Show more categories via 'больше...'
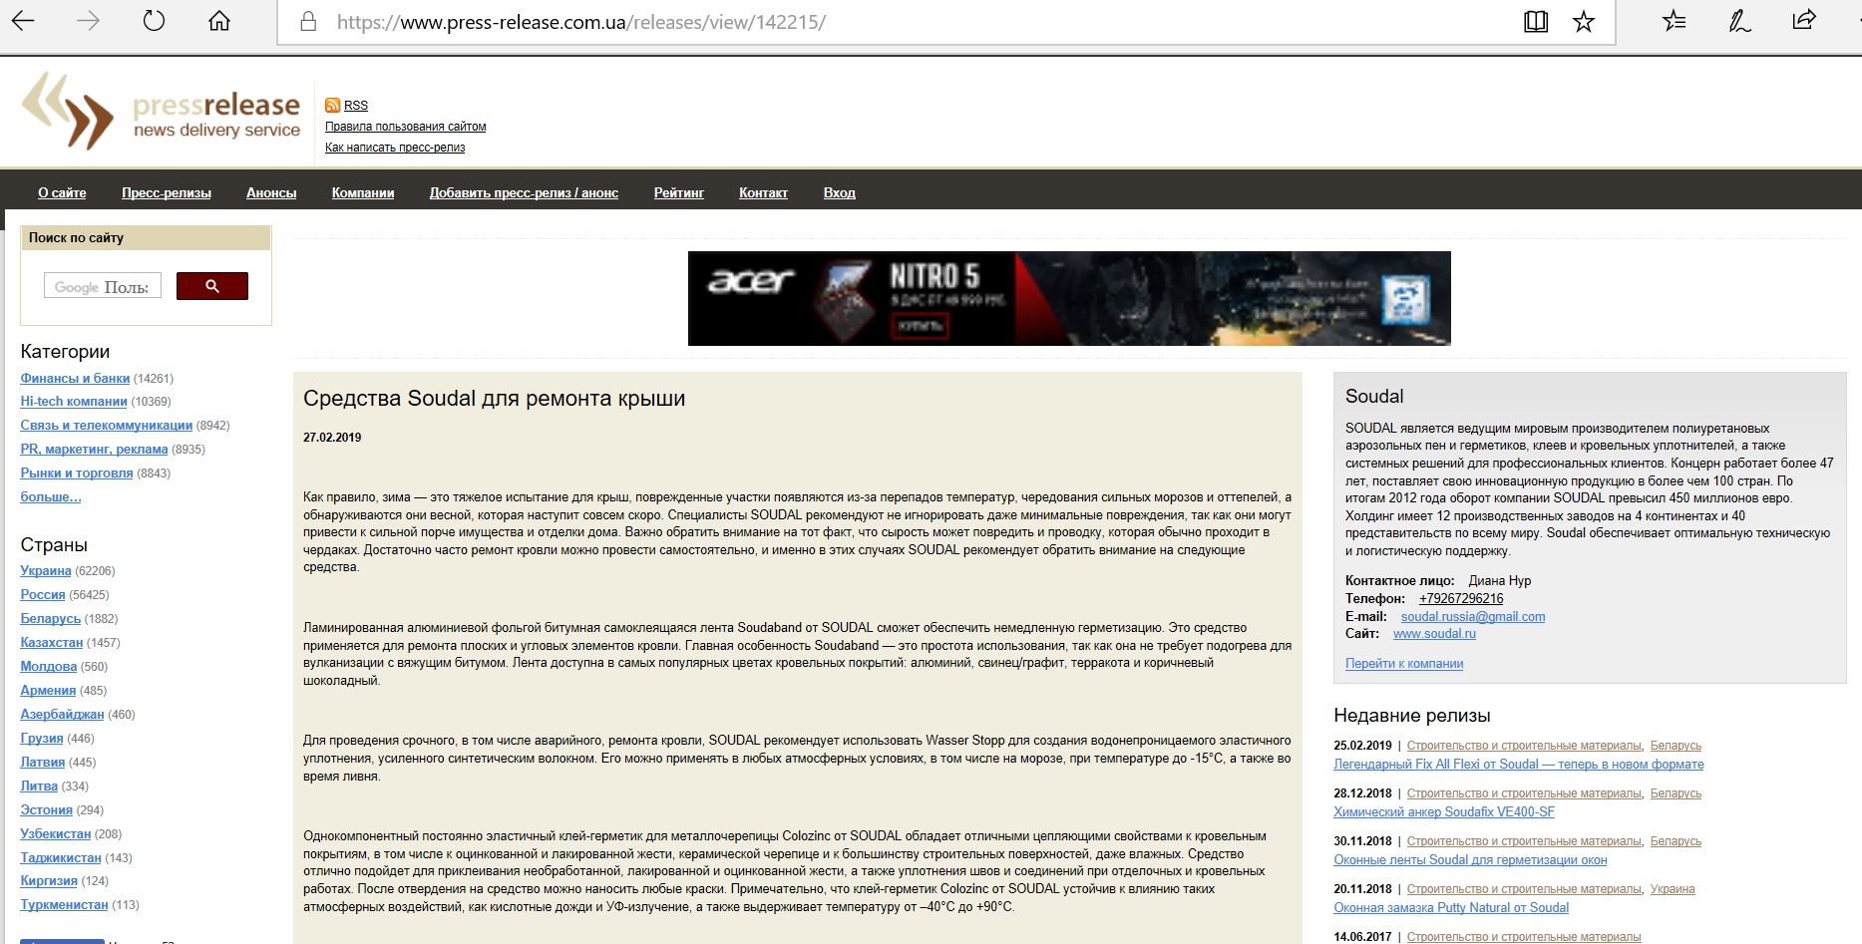The height and width of the screenshot is (944, 1862). tap(51, 496)
